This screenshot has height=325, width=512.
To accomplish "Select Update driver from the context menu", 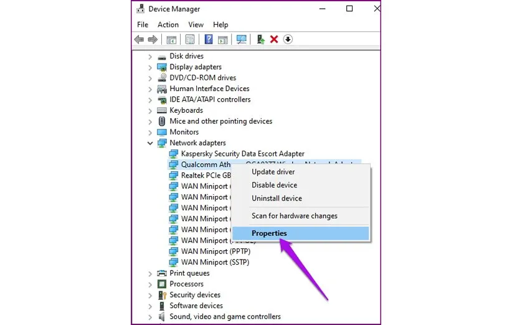I will point(273,172).
